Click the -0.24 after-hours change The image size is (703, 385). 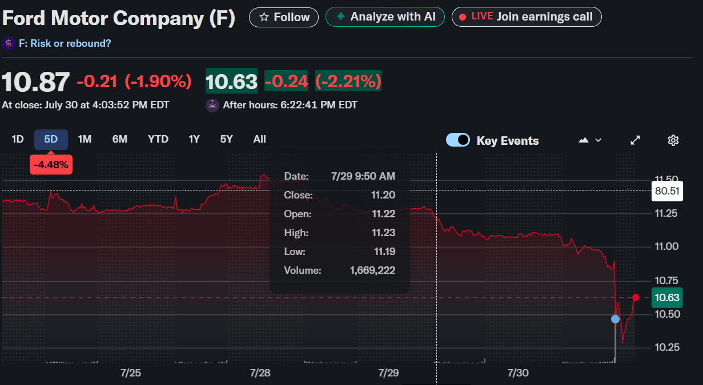(x=287, y=82)
